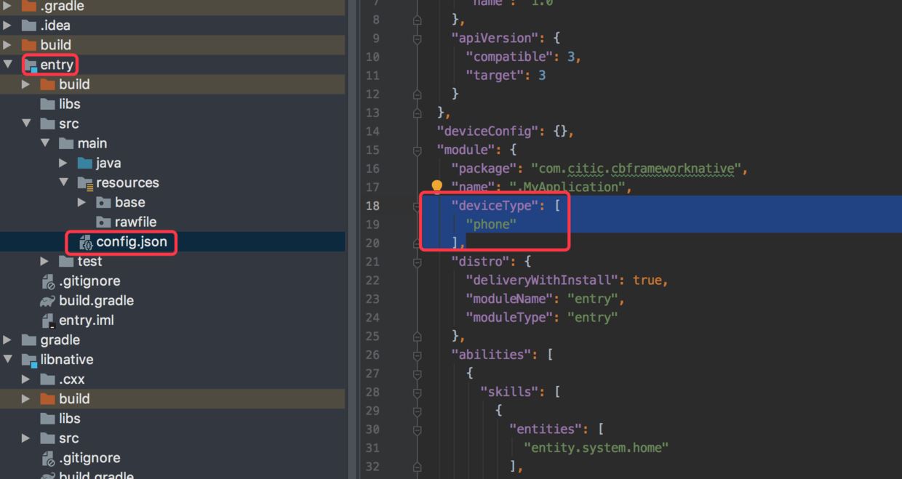Viewport: 902px width, 479px height.
Task: Click the libs folder icon under entry
Action: (x=48, y=104)
